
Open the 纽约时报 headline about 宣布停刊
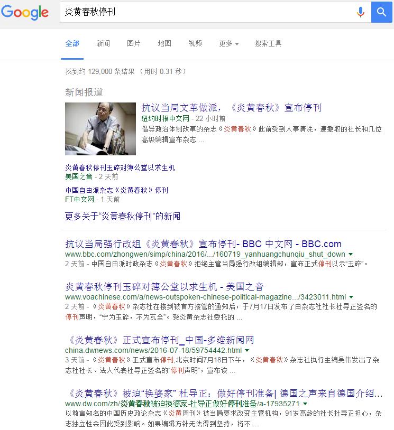pyautogui.click(x=232, y=108)
